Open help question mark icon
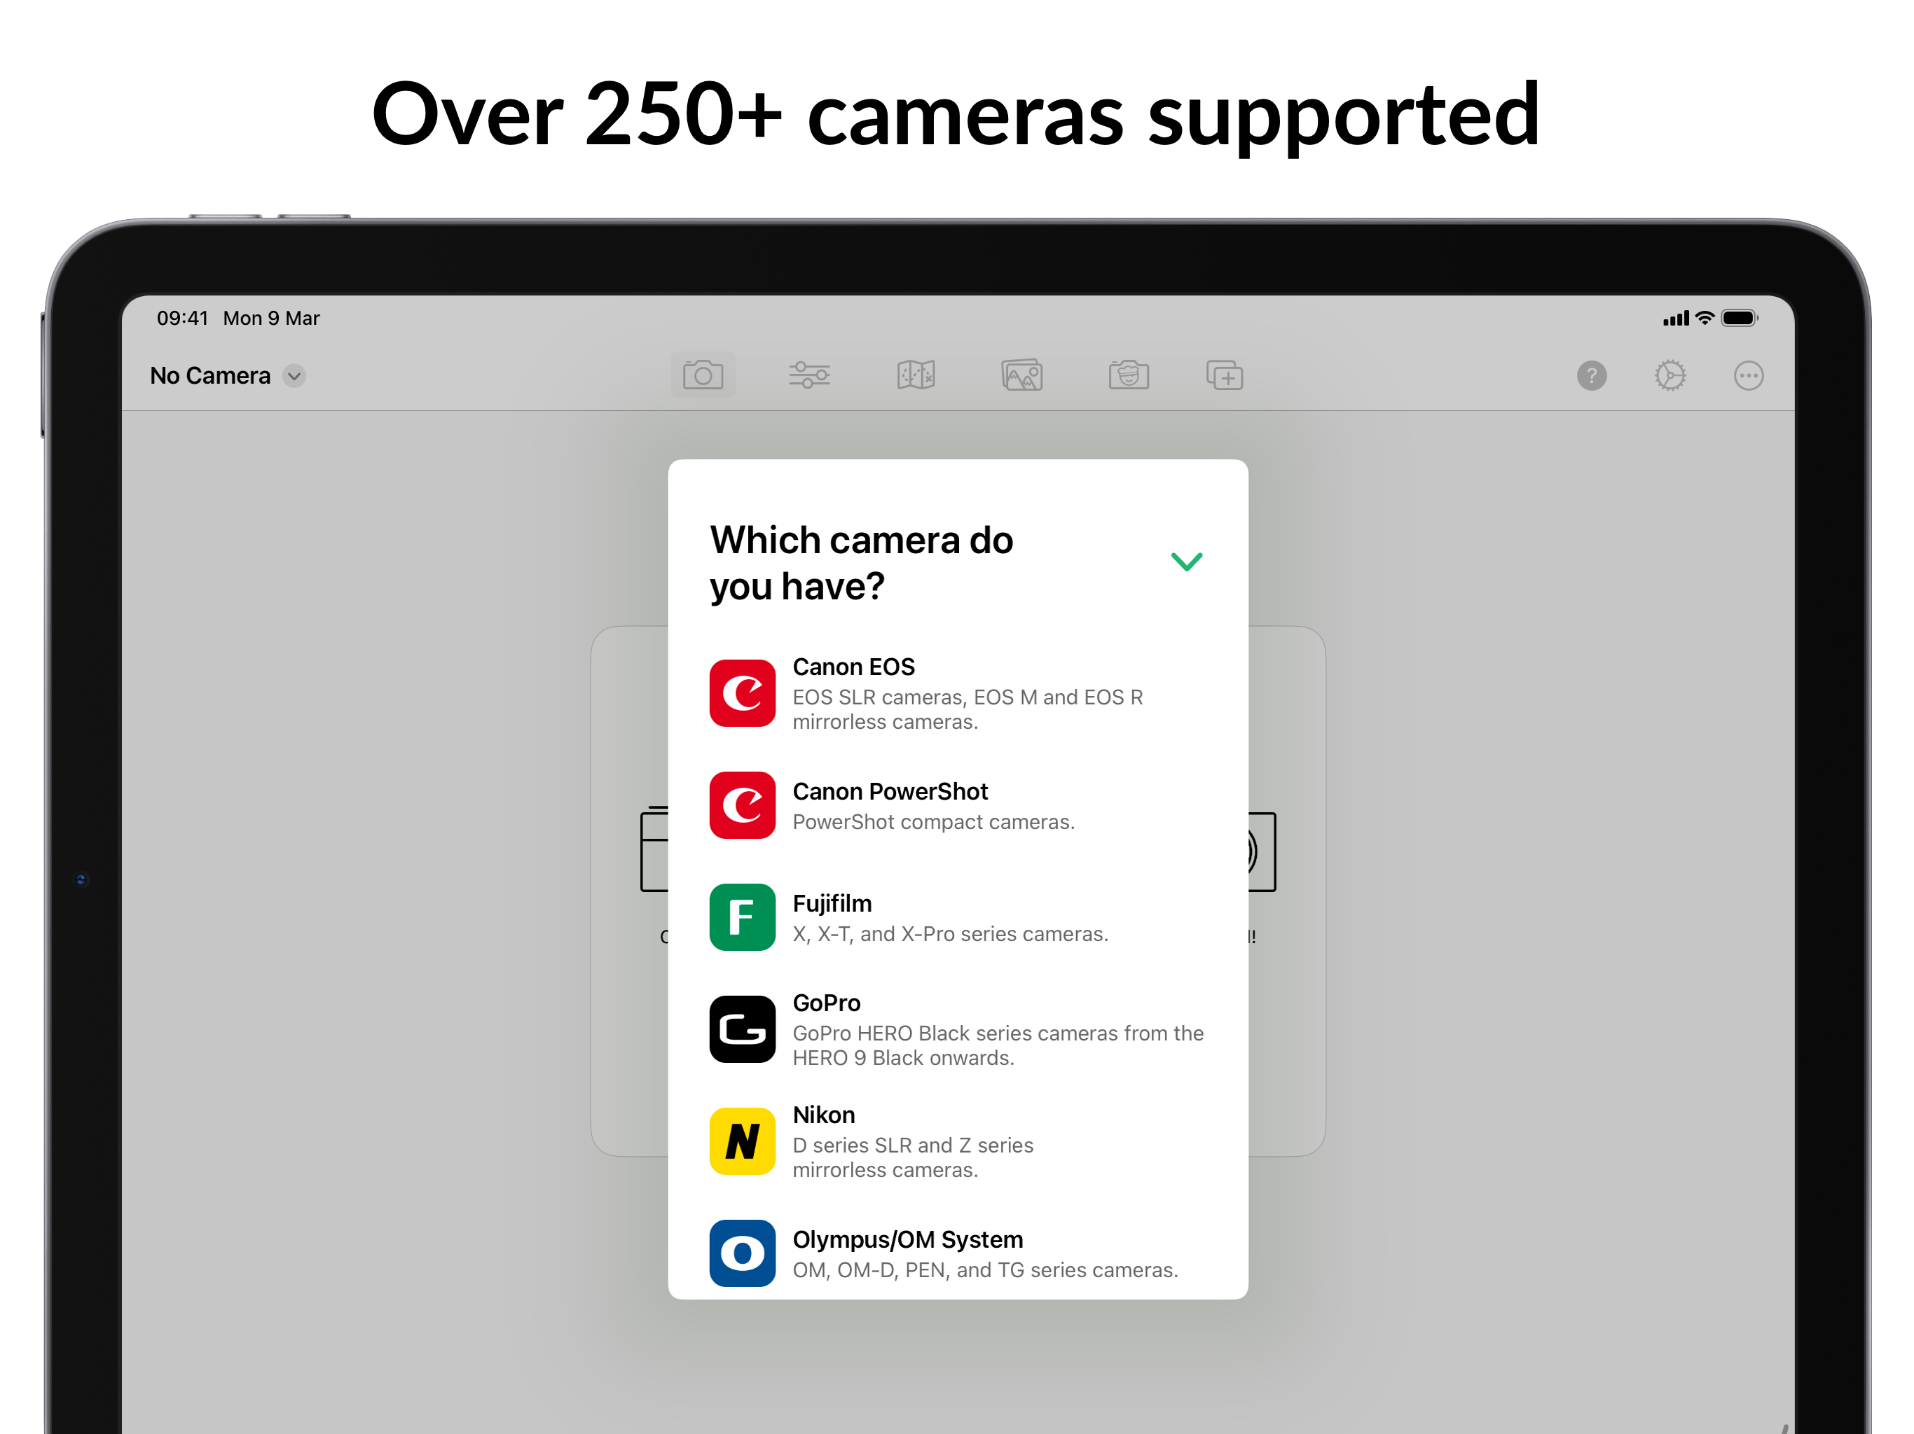The width and height of the screenshot is (1914, 1434). [x=1591, y=375]
